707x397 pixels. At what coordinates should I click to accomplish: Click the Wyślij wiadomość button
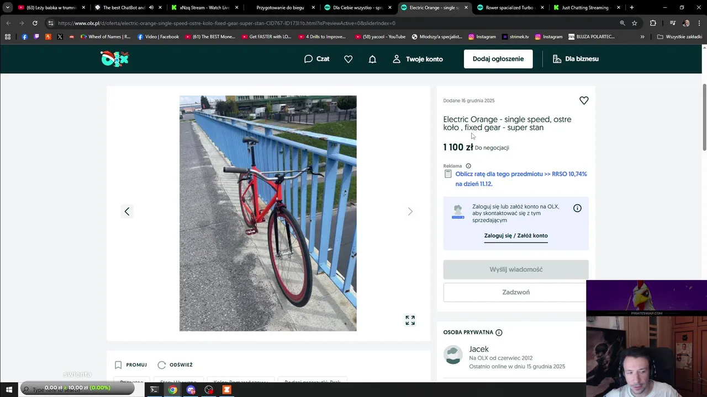pyautogui.click(x=516, y=270)
